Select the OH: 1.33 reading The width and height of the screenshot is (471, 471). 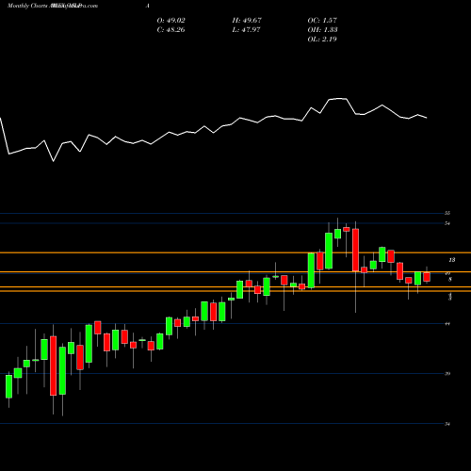pos(322,30)
